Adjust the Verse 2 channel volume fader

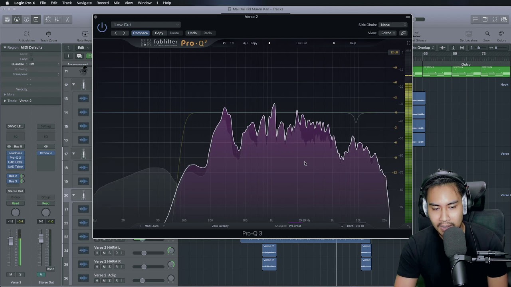[11, 241]
